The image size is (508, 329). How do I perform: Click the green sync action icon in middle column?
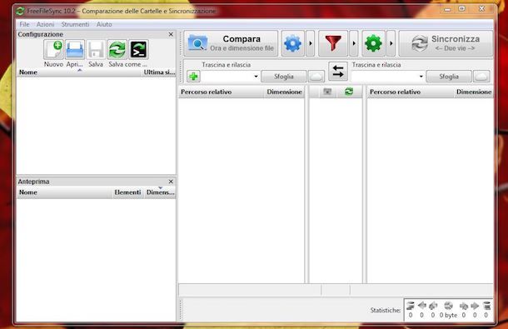[x=349, y=92]
